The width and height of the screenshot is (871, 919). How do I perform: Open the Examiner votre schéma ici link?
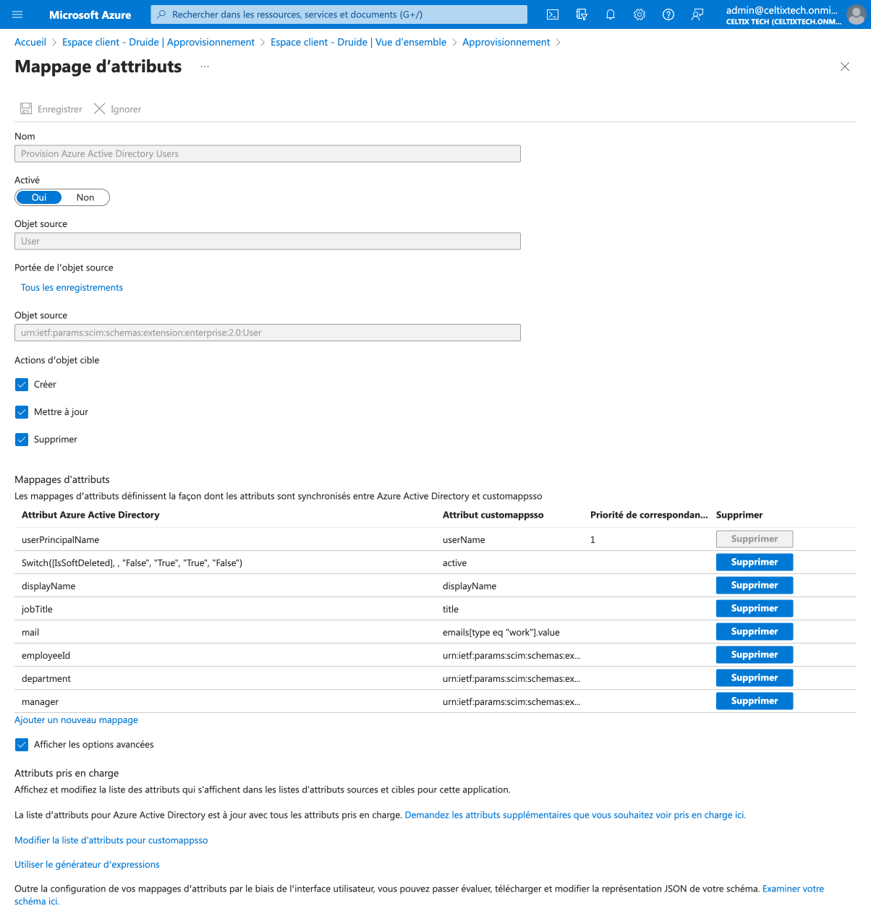point(793,889)
